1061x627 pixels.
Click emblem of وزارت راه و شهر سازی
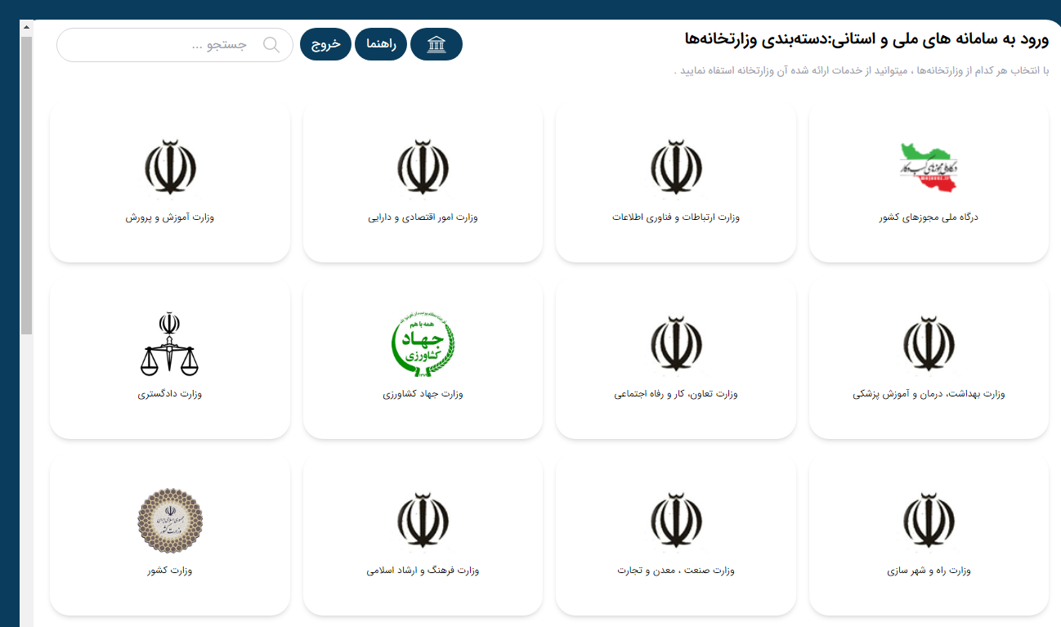coord(929,521)
